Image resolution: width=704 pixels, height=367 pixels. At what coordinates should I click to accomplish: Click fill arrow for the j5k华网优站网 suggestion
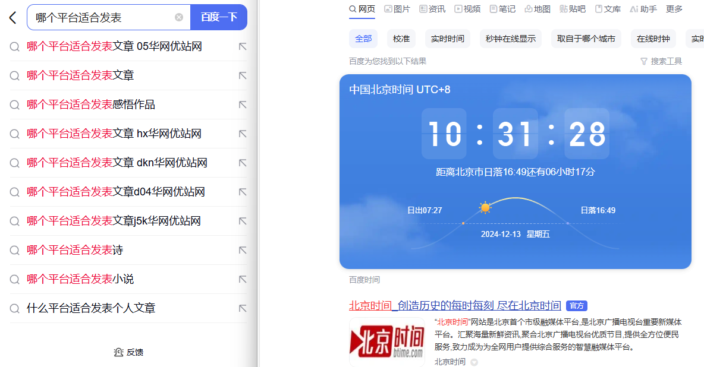[x=243, y=221]
